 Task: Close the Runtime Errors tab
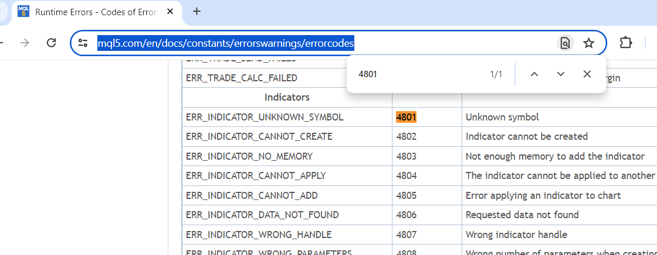[170, 12]
